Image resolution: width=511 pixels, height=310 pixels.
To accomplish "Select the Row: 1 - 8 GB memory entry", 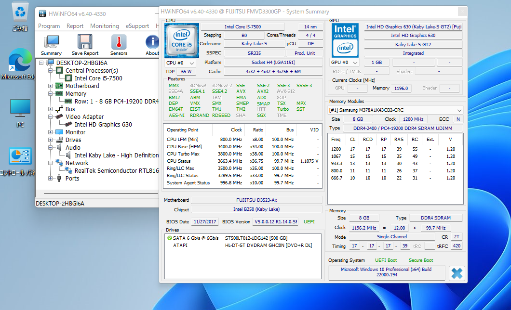I will point(116,102).
